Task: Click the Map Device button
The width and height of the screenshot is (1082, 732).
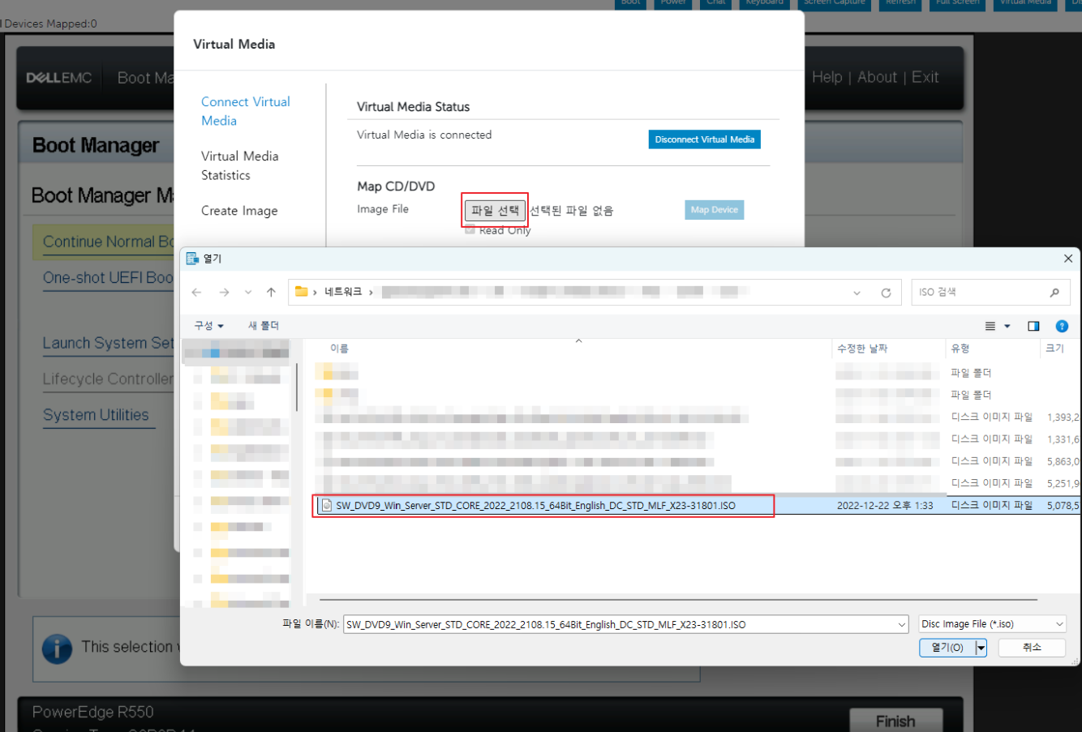Action: pos(715,210)
